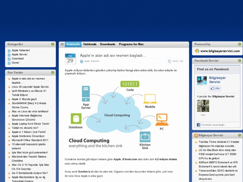Open Programs for Mac menu item
The image size is (243, 182).
(131, 44)
